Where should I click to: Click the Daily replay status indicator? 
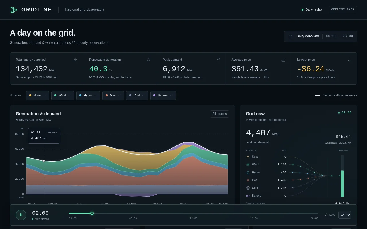pyautogui.click(x=312, y=10)
